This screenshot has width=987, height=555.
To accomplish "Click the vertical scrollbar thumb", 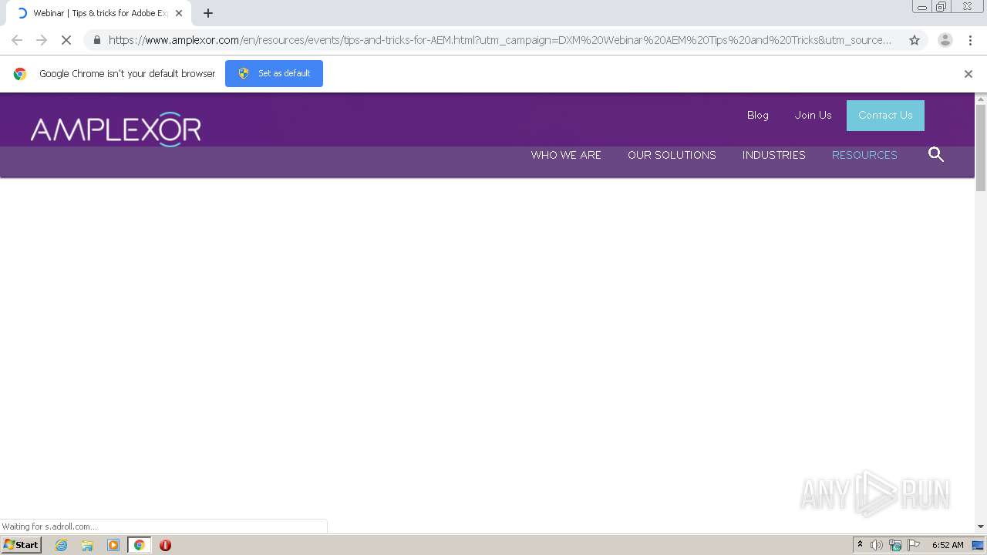I will [x=981, y=148].
